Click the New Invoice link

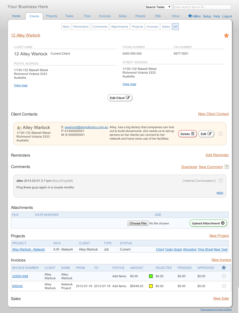point(221,260)
